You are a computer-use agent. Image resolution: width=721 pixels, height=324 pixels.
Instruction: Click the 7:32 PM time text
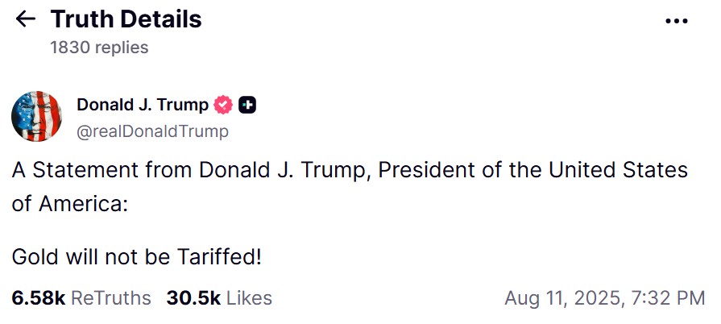(x=670, y=298)
